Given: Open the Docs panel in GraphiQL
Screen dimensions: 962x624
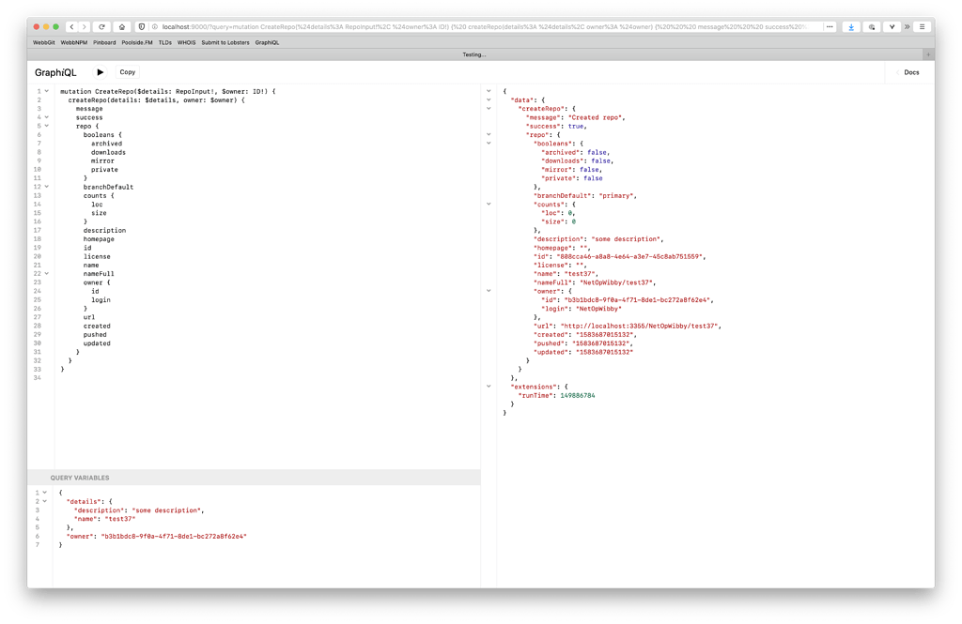Looking at the screenshot, I should click(x=909, y=71).
